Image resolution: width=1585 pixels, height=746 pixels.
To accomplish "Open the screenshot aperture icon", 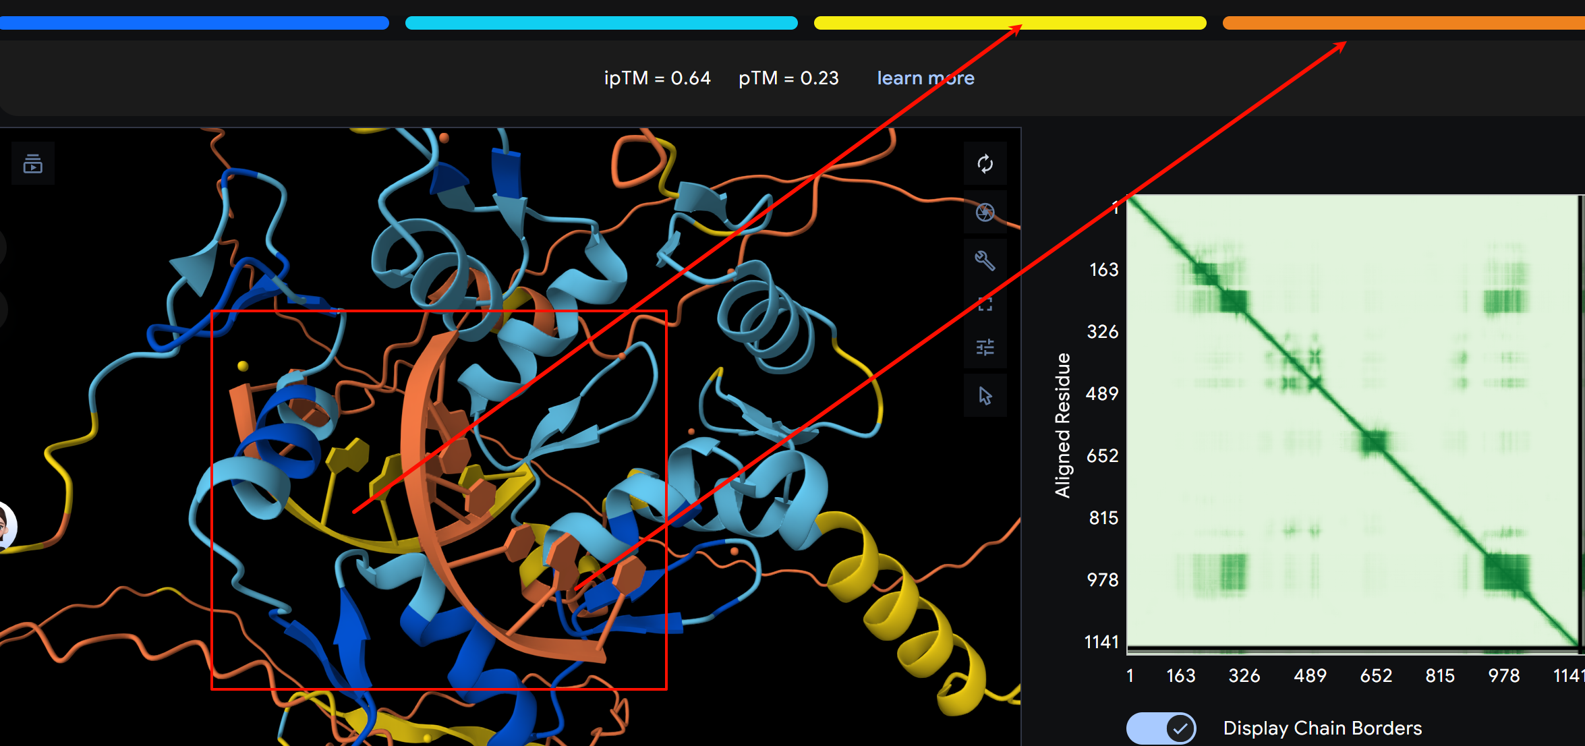I will (x=985, y=212).
